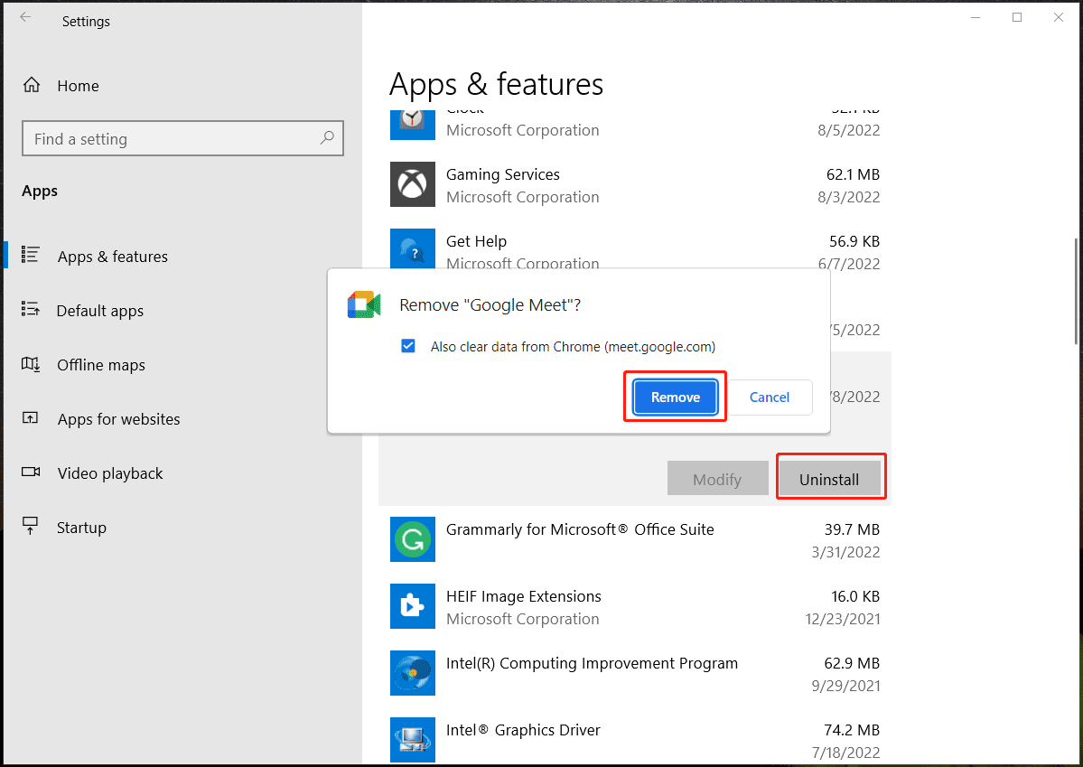Click the Home icon in sidebar
This screenshot has height=767, width=1083.
32,85
